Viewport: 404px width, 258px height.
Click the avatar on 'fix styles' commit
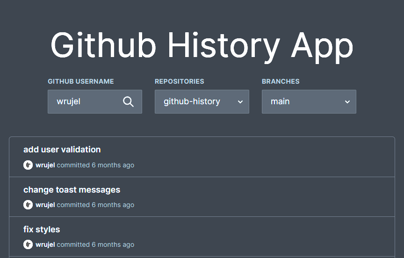point(28,244)
